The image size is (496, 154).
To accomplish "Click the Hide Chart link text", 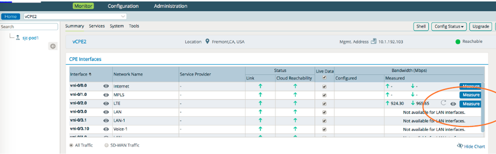I will pos(474,146).
